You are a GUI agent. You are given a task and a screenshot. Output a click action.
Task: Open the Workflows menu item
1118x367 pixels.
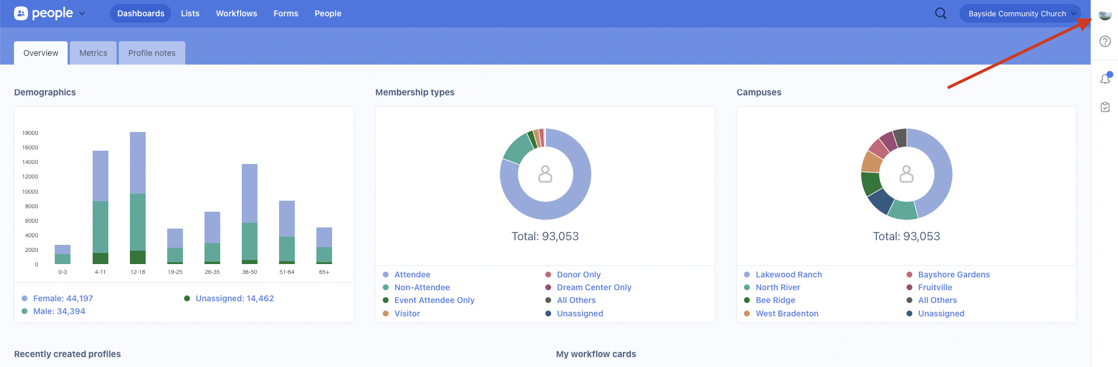pyautogui.click(x=237, y=13)
